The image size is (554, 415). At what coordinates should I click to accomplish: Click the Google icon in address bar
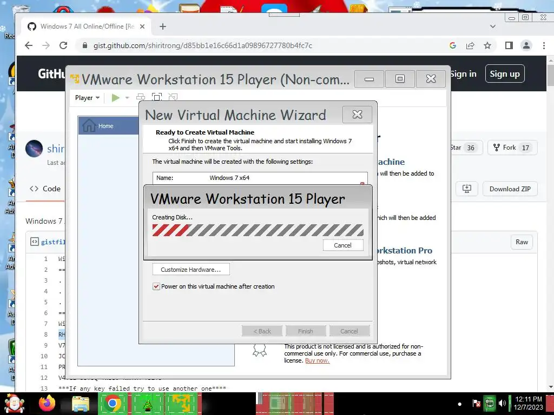[x=453, y=45]
